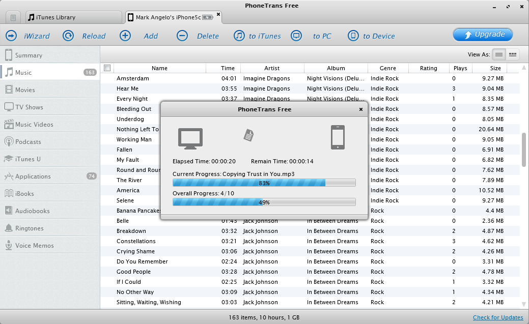Click the TV Shows screen icon in sidebar
This screenshot has width=529, height=324.
click(x=9, y=107)
